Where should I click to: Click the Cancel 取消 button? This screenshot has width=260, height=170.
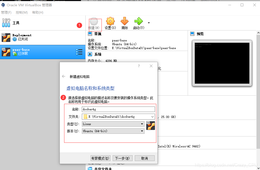(x=145, y=158)
